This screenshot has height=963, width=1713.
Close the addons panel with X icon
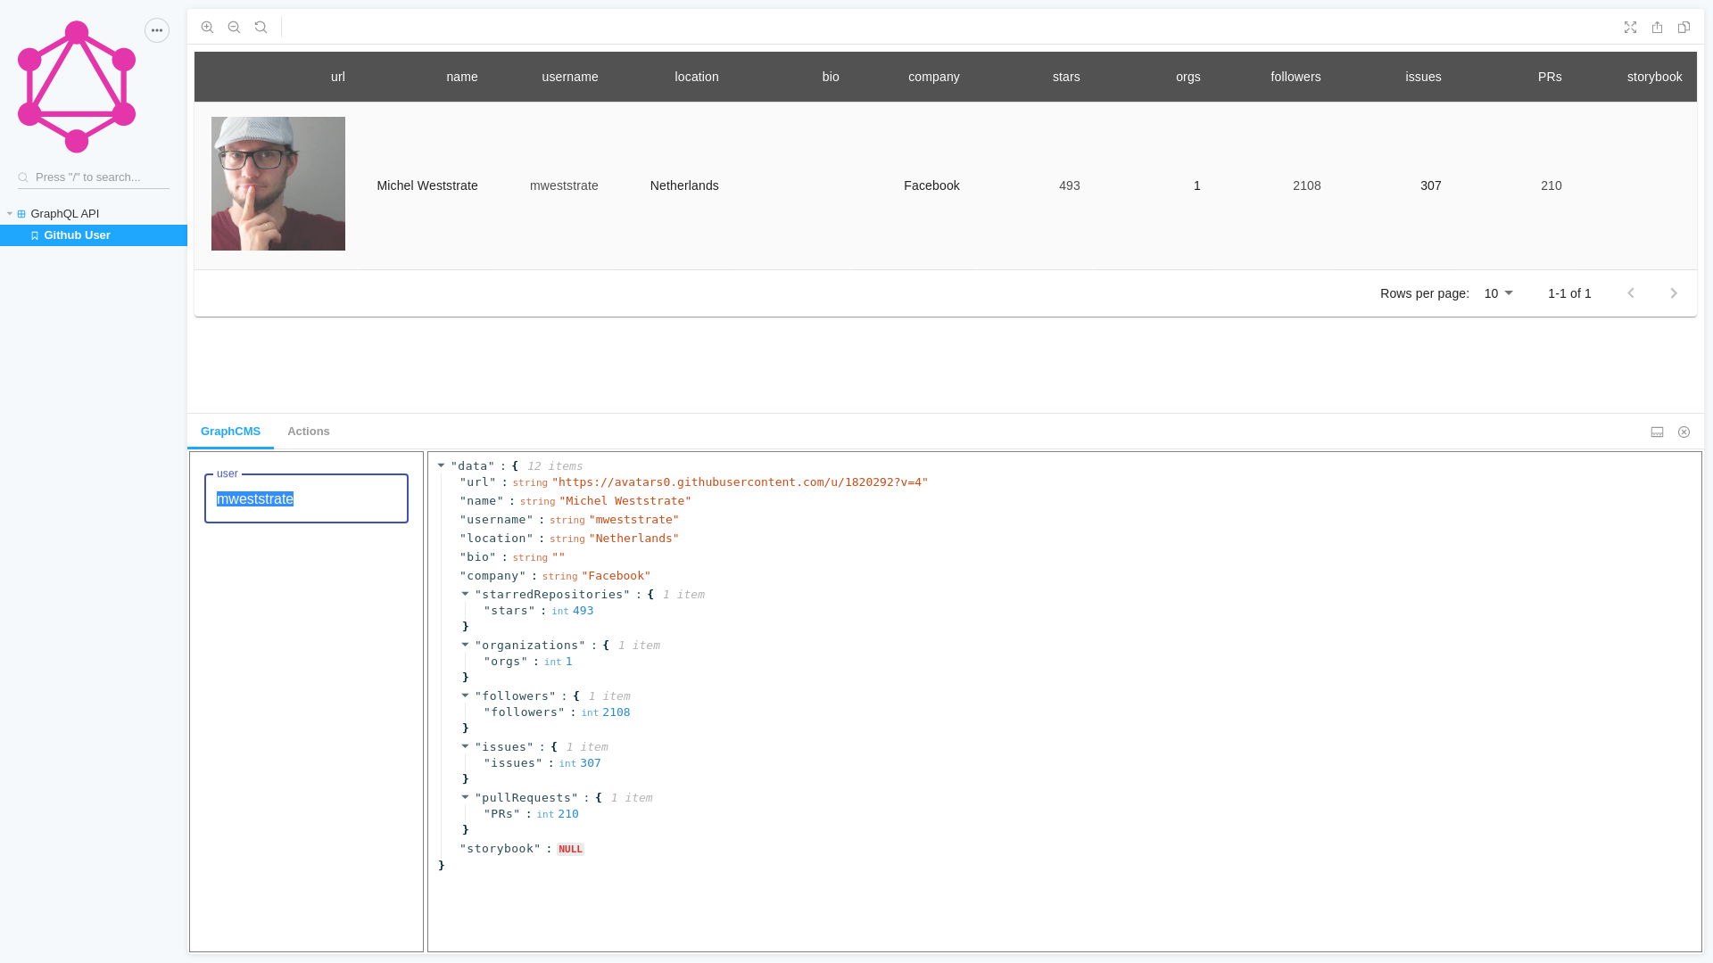(1684, 432)
